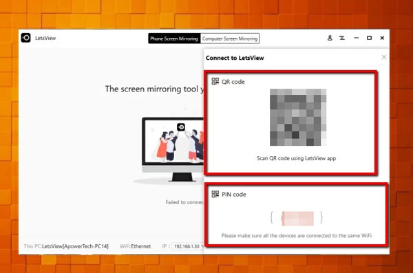Click the 'Failed to connect' message
Image resolution: width=413 pixels, height=273 pixels.
click(184, 202)
